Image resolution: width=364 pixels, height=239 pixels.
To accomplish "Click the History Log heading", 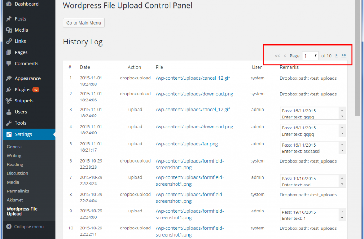I will point(82,42).
